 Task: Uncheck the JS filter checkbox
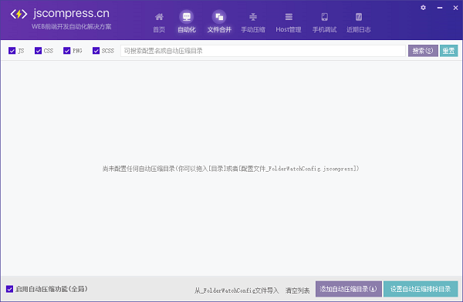(12, 51)
